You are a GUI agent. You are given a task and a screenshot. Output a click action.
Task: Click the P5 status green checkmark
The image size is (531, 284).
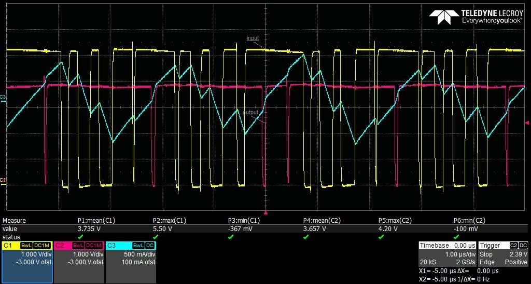381,237
